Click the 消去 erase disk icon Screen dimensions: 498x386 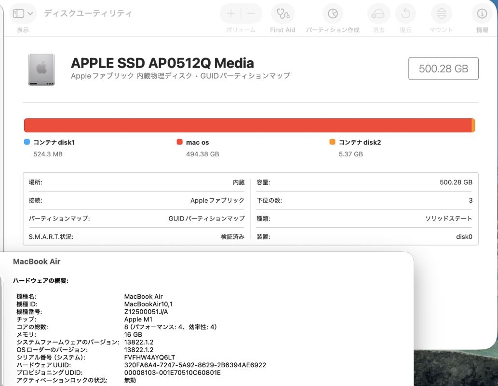[378, 14]
